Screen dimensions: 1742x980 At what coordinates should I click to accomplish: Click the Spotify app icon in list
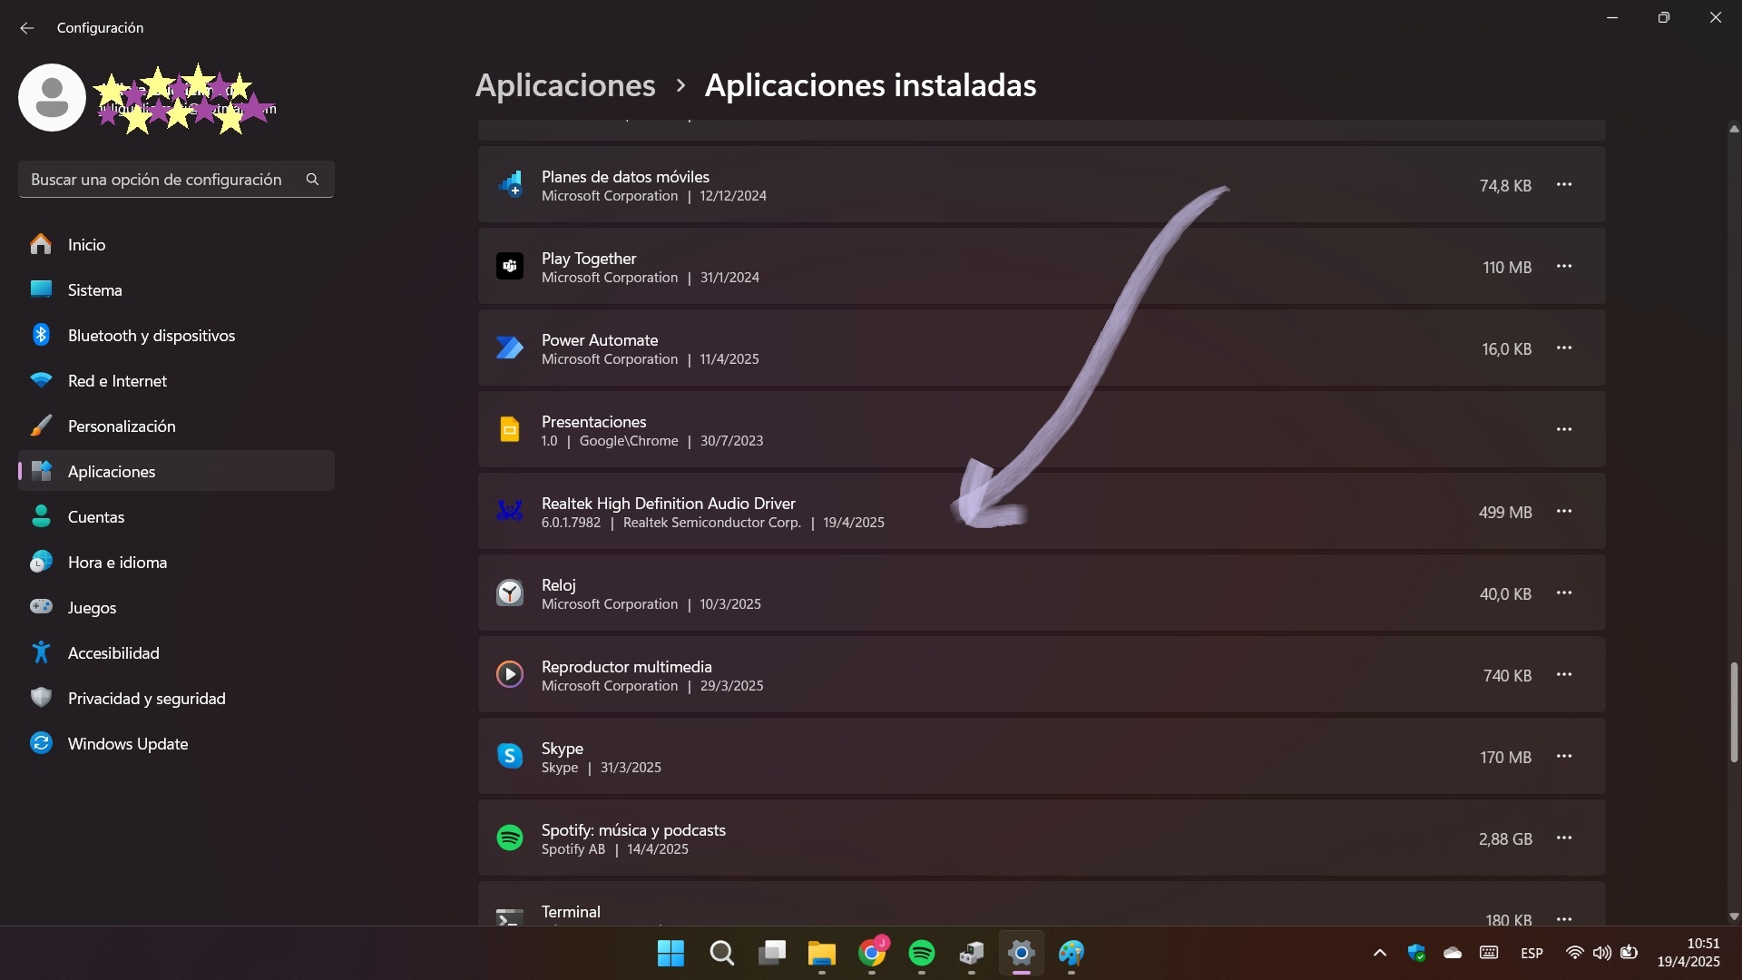510,838
